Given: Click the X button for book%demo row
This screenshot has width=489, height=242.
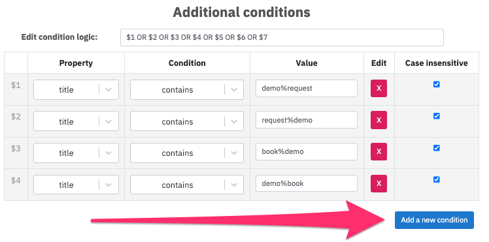Looking at the screenshot, I should pos(379,151).
